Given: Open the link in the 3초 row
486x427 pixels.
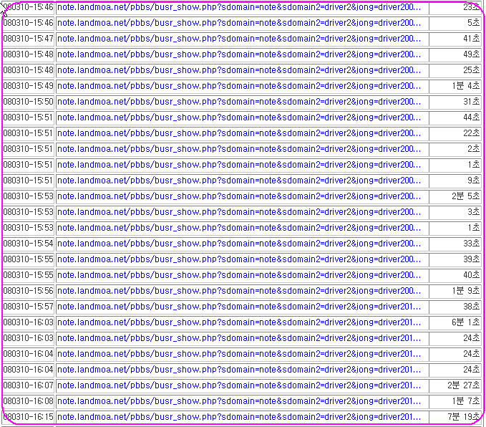Looking at the screenshot, I should 239,212.
